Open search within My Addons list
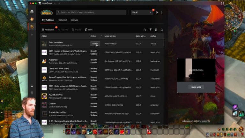Screen dimensions: 245x138 coord(145,30)
